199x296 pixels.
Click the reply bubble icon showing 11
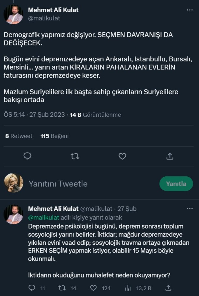pyautogui.click(x=31, y=288)
